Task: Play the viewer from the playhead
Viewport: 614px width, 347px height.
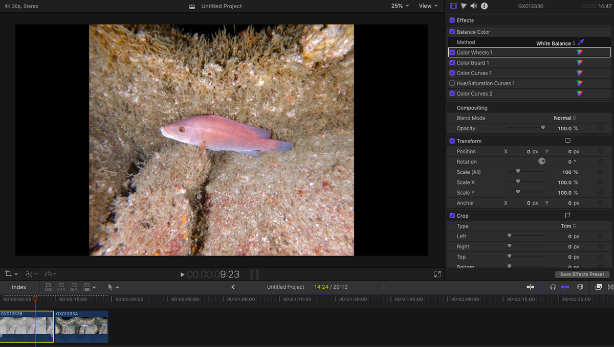Action: click(183, 274)
